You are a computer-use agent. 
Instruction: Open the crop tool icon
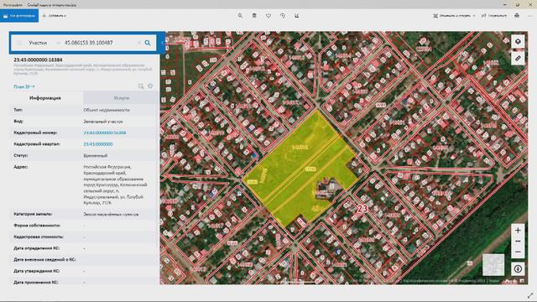[296, 16]
